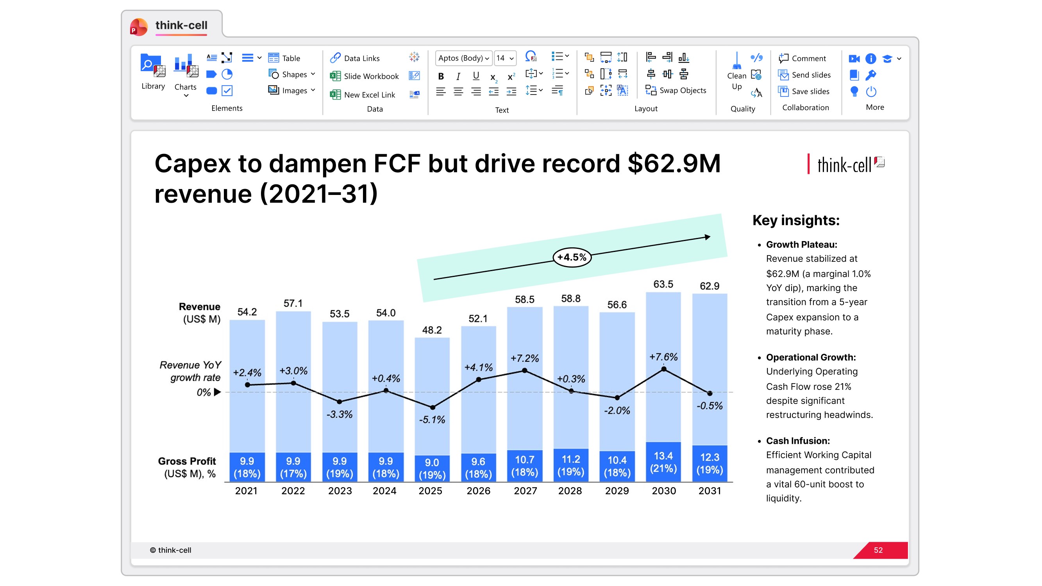This screenshot has width=1042, height=586.
Task: Click the lightbulb icon in More group
Action: 854,91
